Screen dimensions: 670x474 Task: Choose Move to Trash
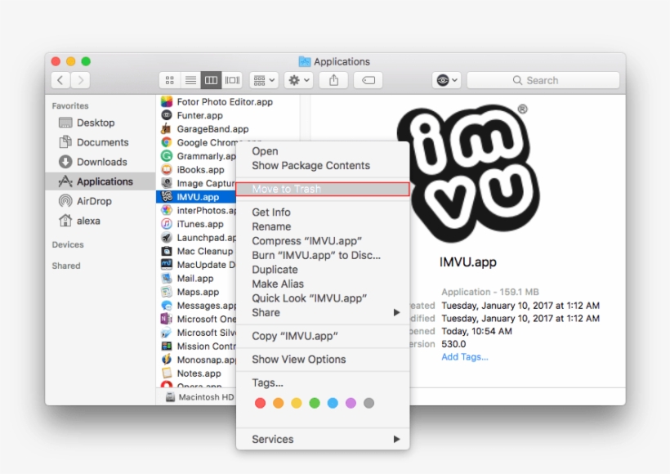tap(323, 189)
